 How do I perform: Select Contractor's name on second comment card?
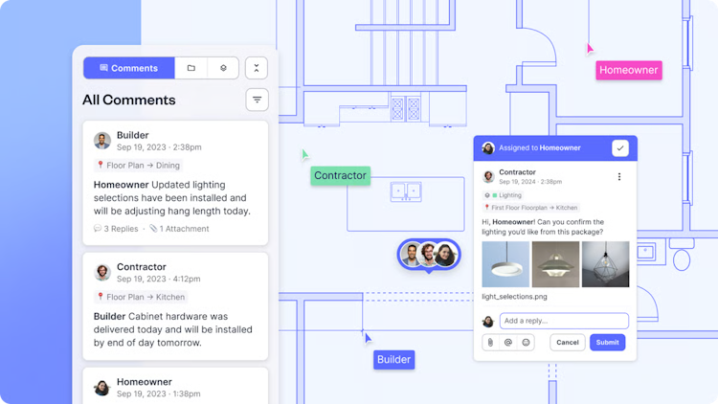coord(142,266)
